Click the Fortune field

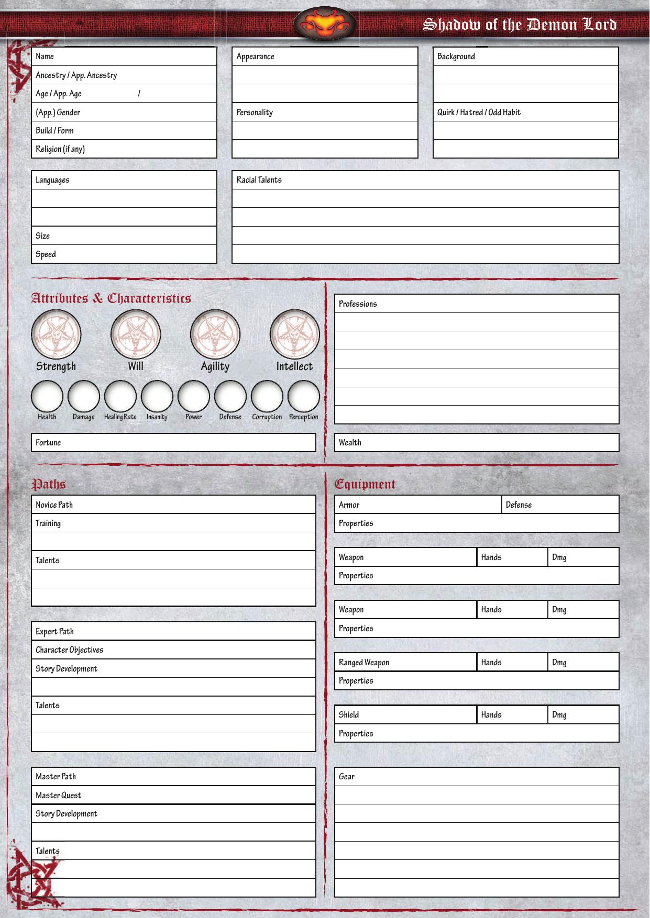[183, 443]
